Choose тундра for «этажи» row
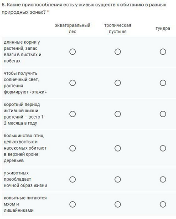This screenshot has width=176, height=219. coord(163,83)
